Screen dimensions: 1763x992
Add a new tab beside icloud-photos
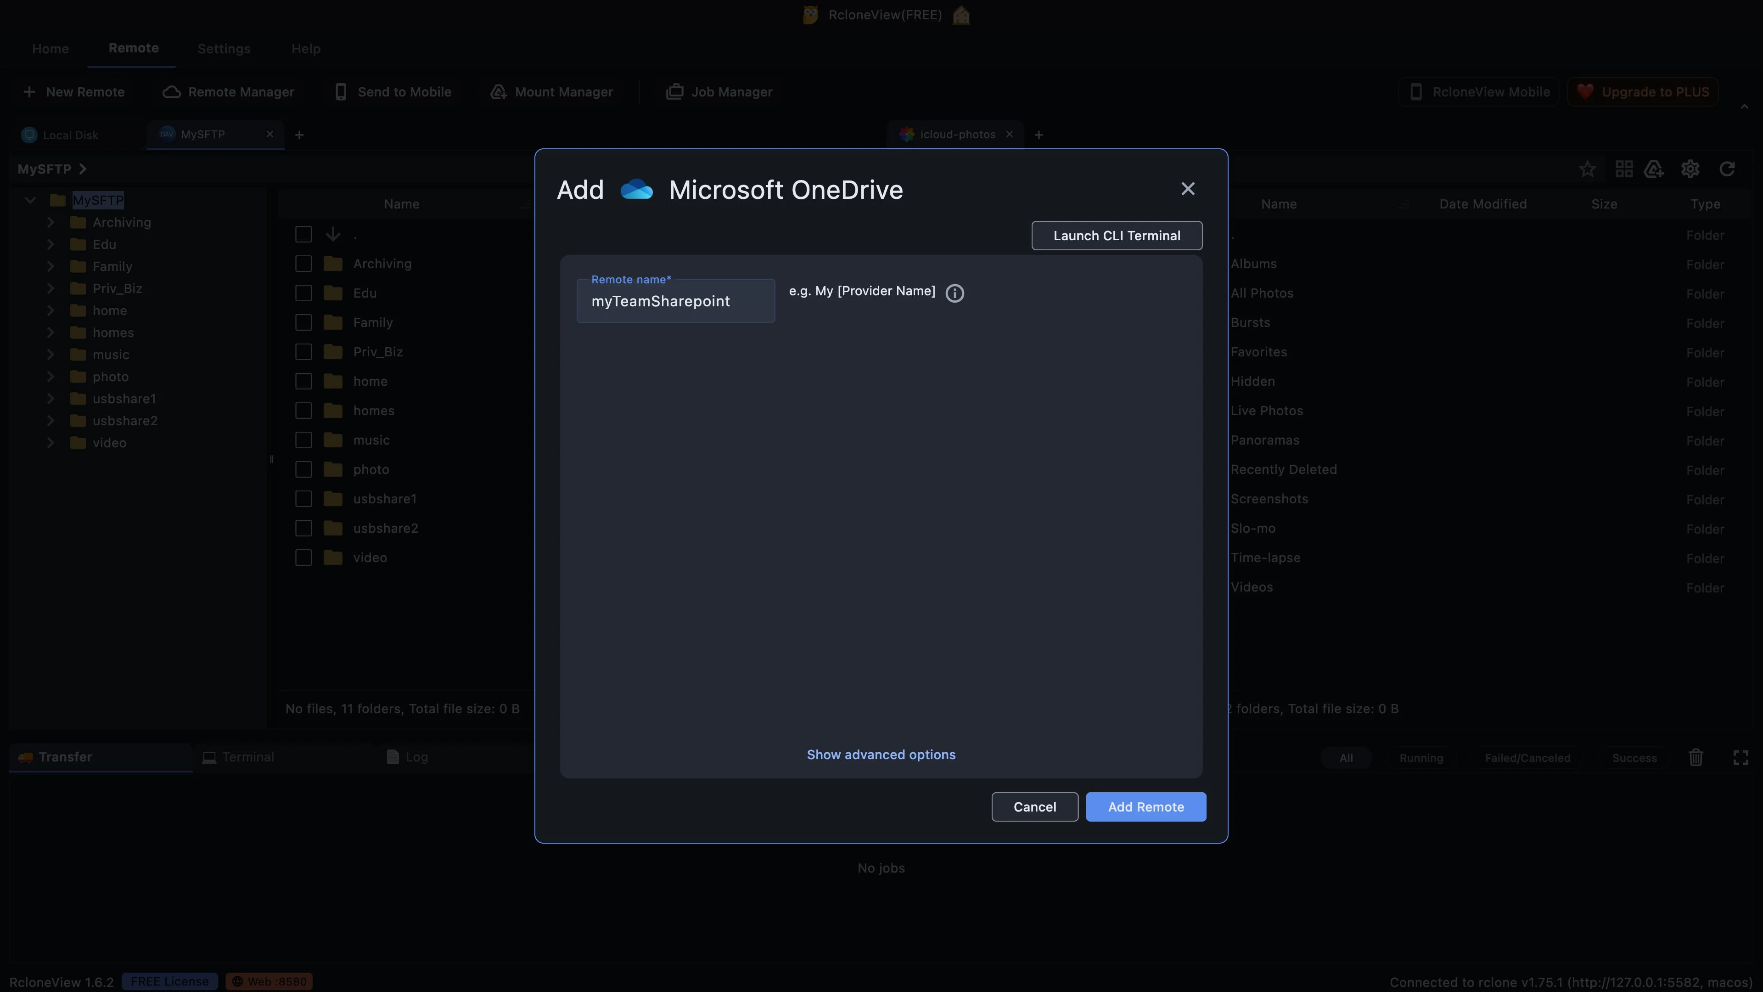point(1039,135)
